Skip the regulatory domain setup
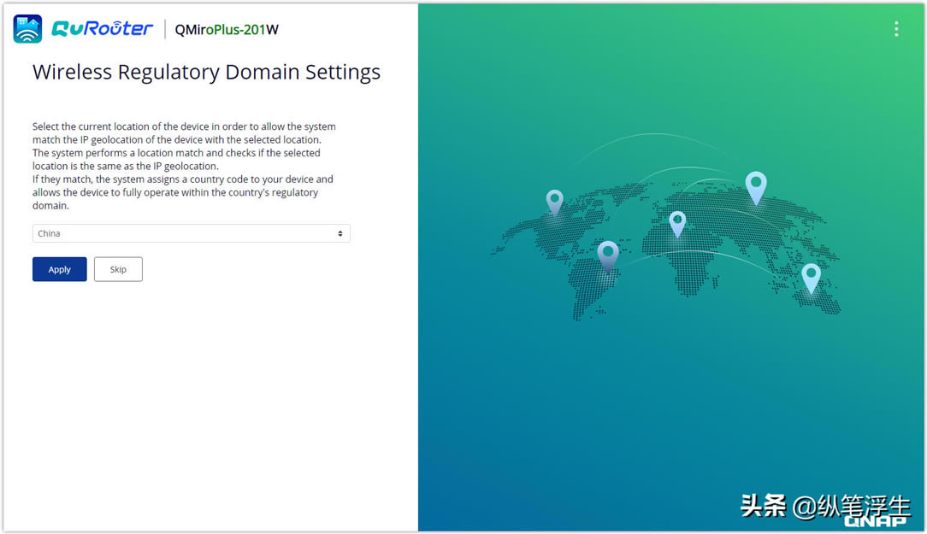This screenshot has width=927, height=534. pyautogui.click(x=118, y=269)
